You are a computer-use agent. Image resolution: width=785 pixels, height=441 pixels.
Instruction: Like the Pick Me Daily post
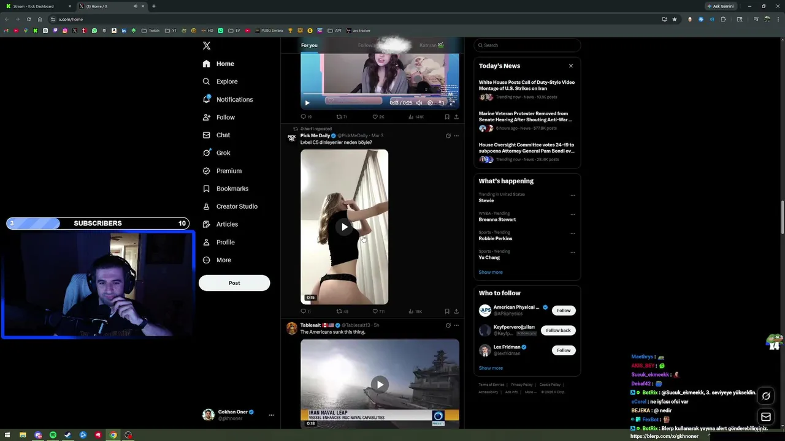[x=378, y=312]
